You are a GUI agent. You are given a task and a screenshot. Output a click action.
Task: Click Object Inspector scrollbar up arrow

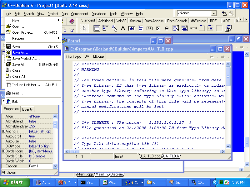coord(55,116)
